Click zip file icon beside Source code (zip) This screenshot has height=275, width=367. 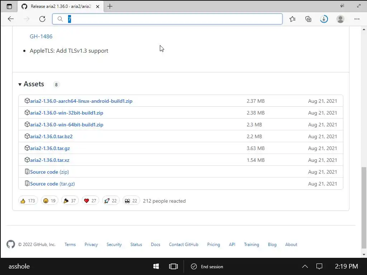coord(27,172)
